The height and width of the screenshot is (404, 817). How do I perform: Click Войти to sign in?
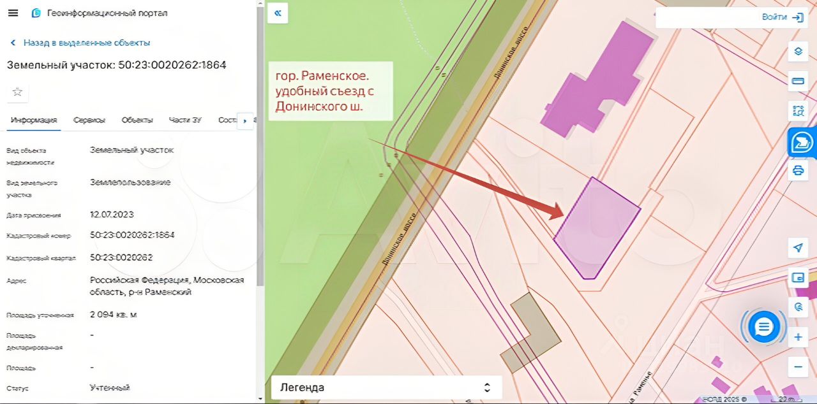(x=782, y=17)
